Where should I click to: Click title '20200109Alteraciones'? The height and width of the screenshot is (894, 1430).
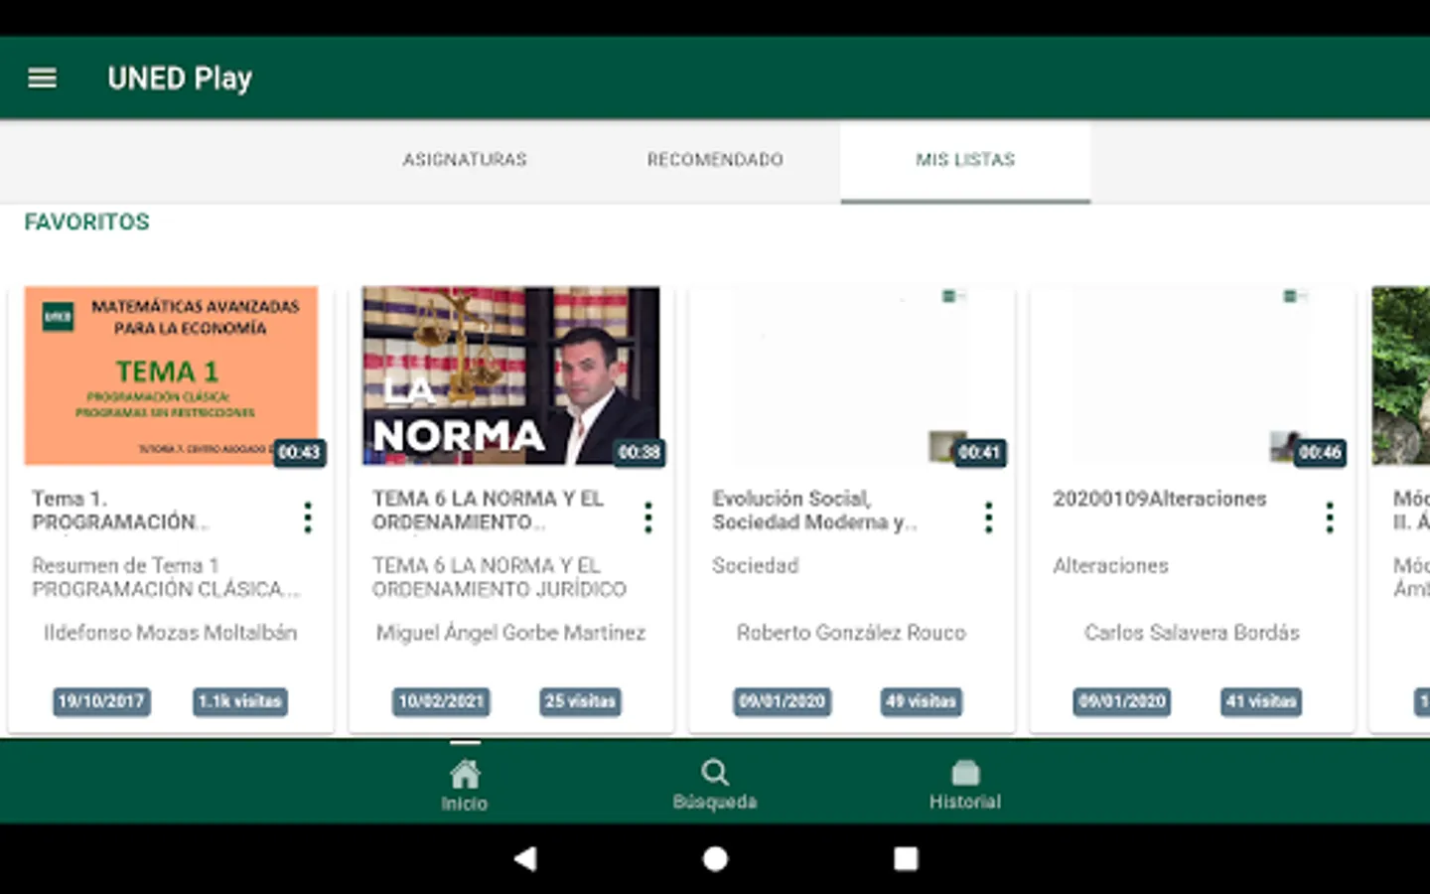click(x=1160, y=499)
